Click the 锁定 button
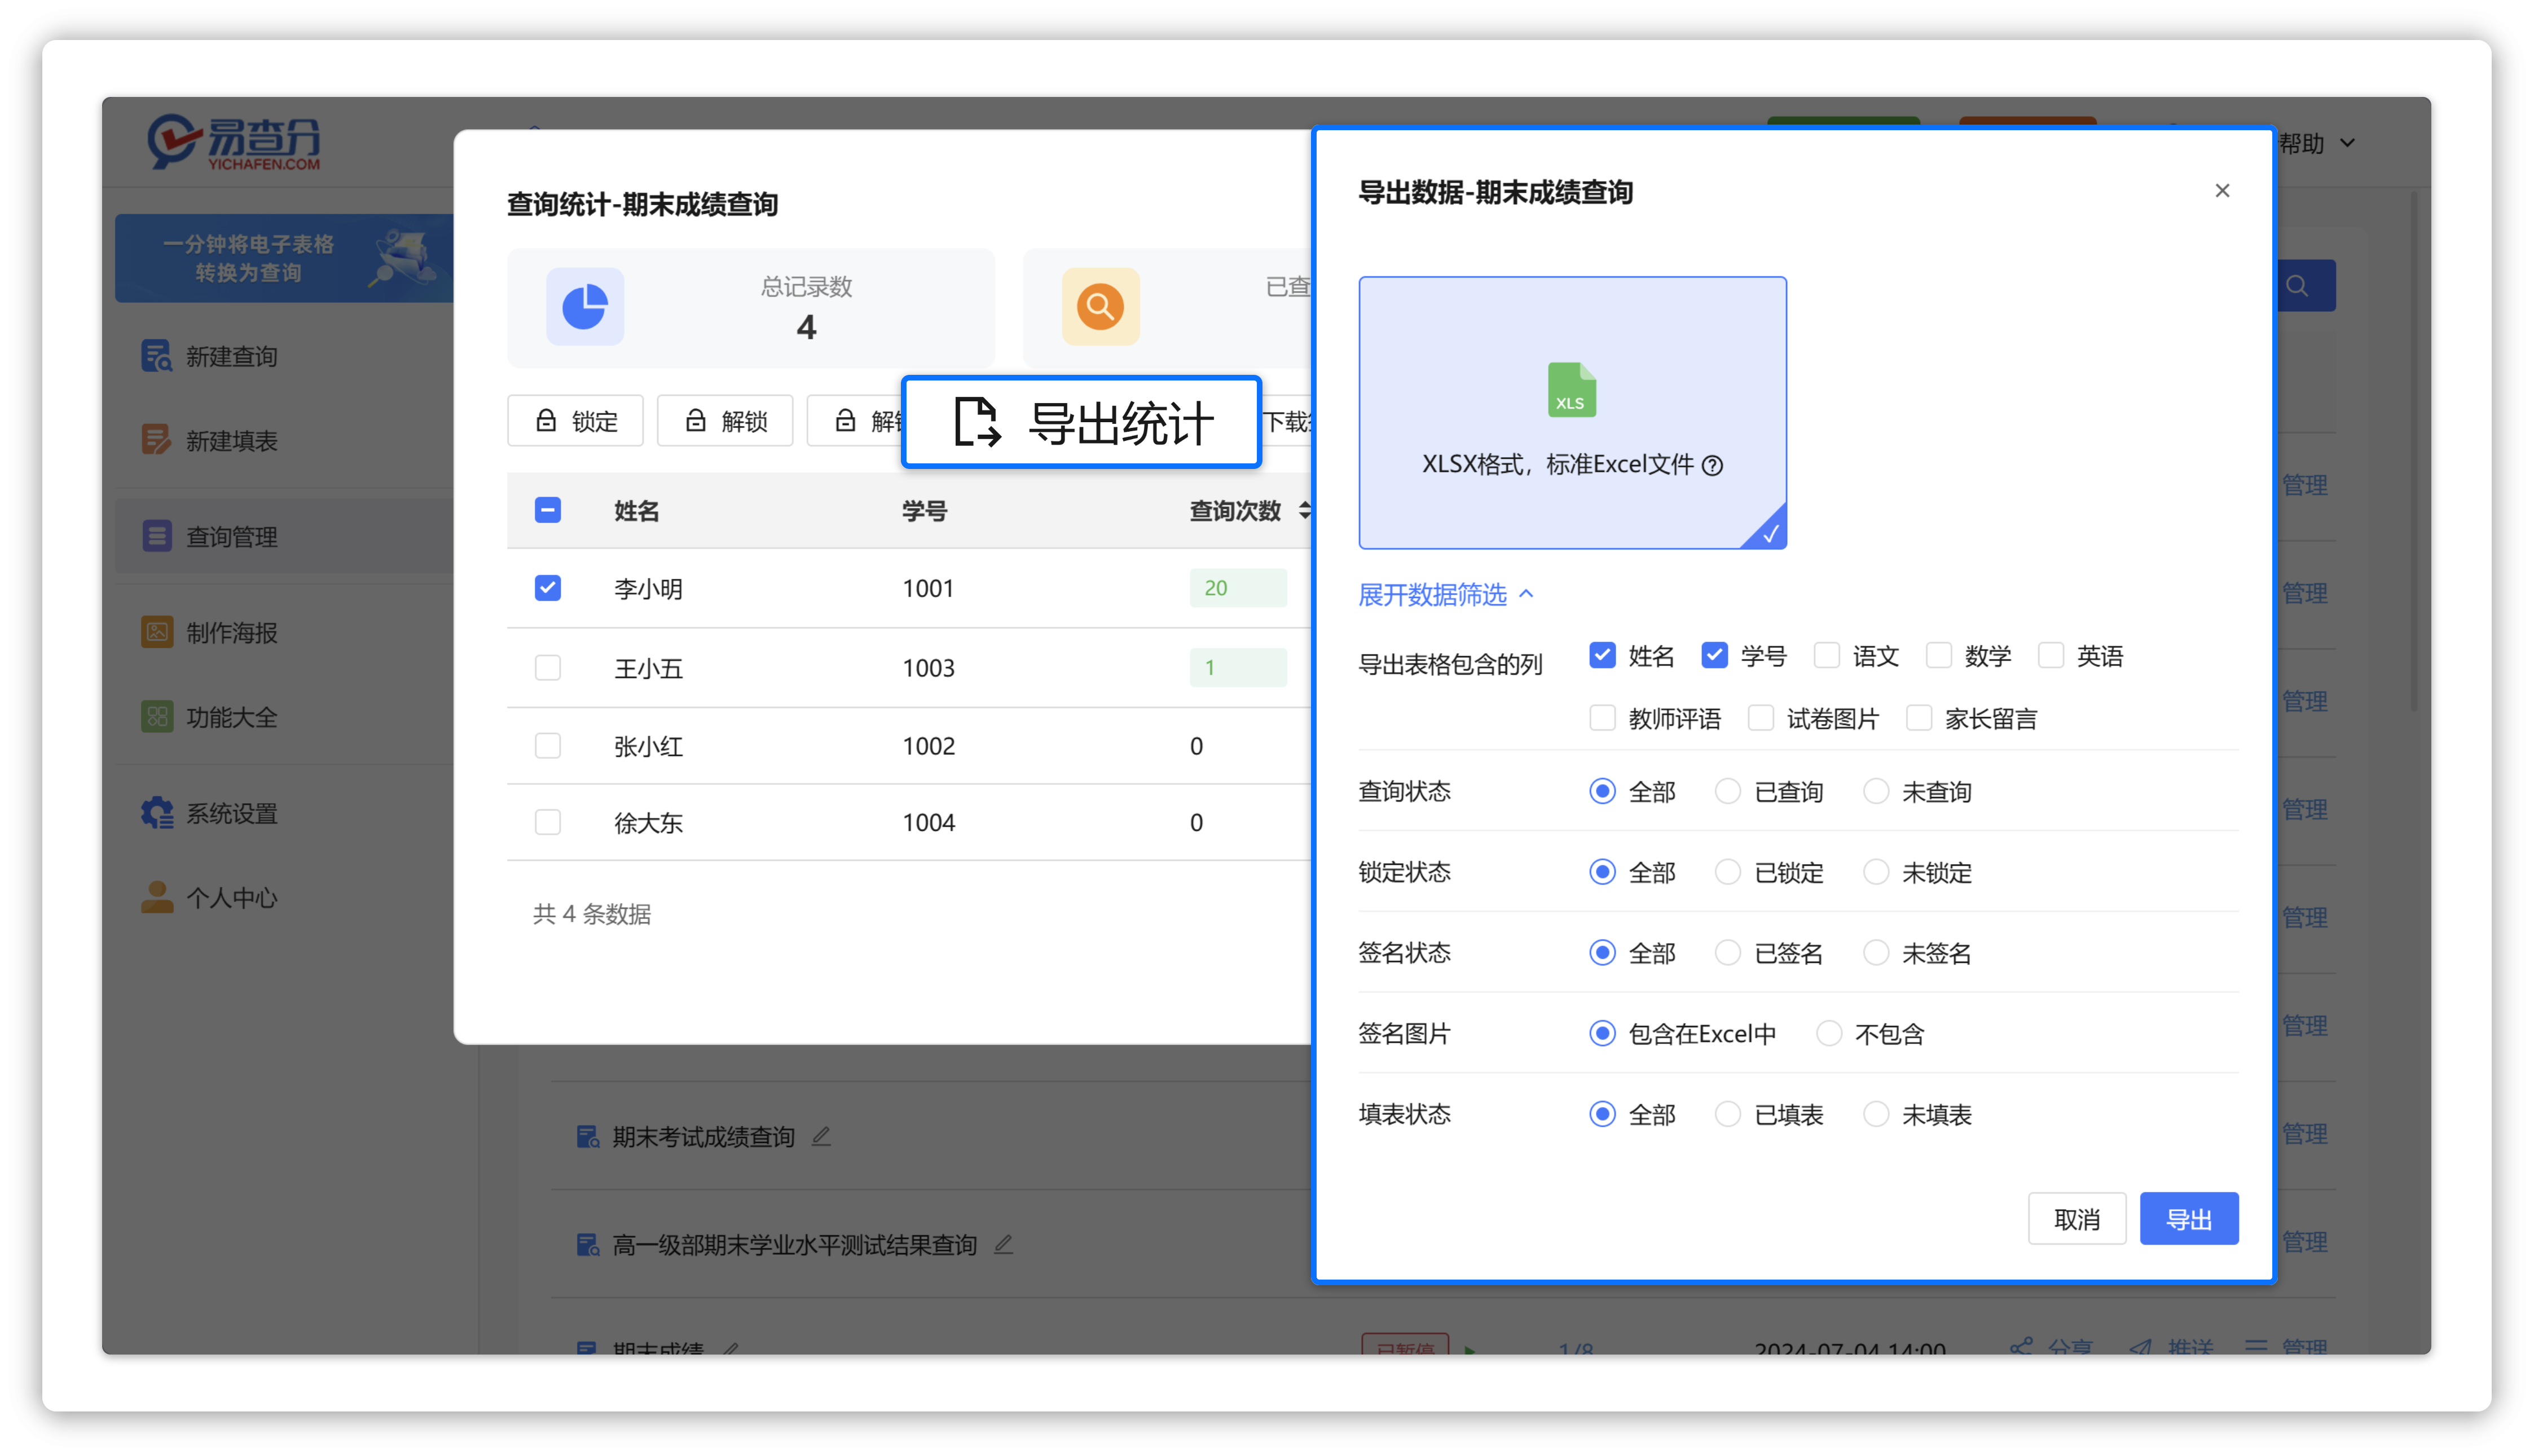Screen dimensions: 2534x1456 (575, 421)
